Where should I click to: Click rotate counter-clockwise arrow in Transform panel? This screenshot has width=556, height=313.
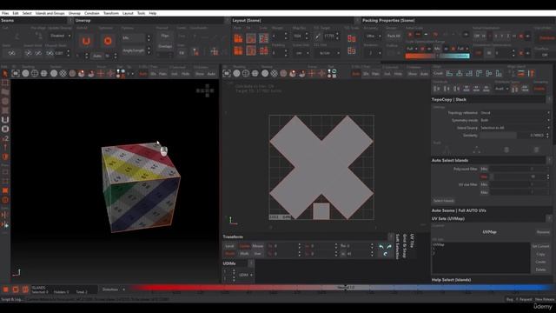(381, 247)
